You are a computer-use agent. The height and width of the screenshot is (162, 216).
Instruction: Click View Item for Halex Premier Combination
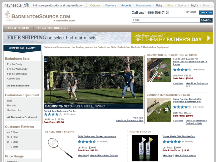(178, 121)
